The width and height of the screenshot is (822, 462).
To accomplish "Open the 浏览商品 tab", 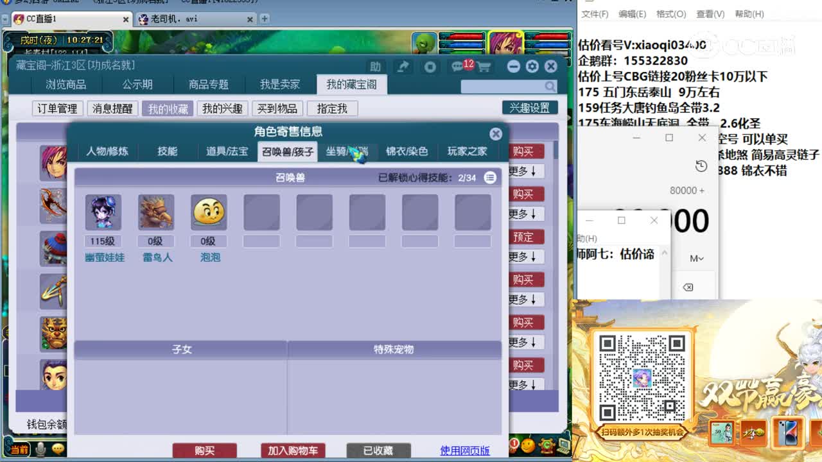I will 66,85.
